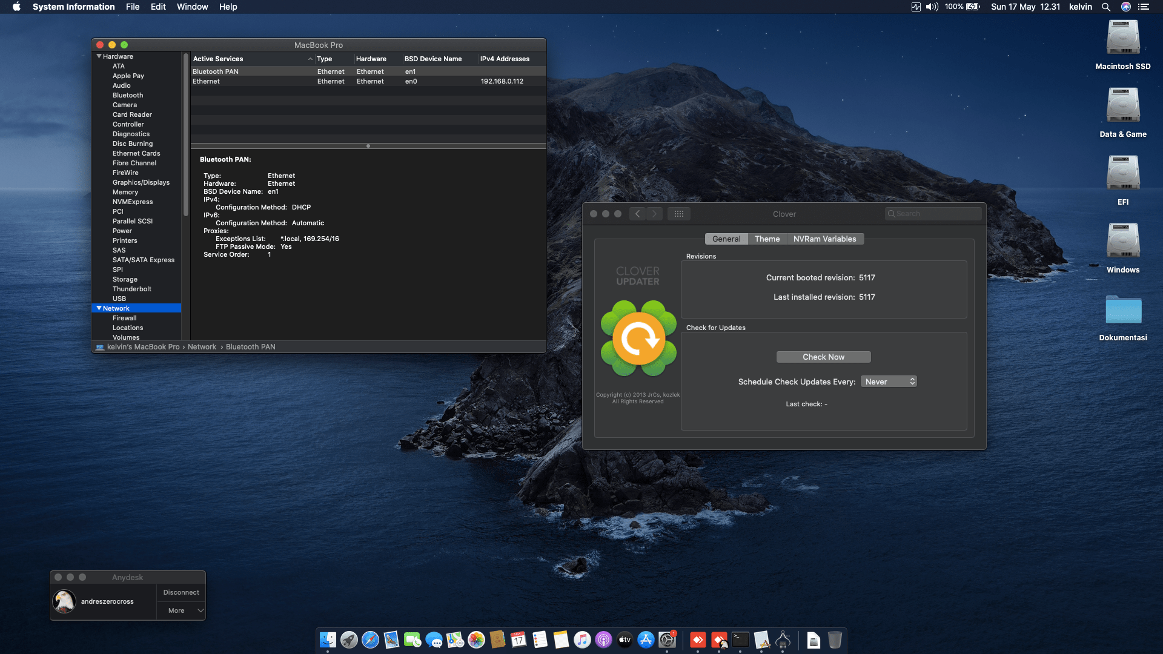Open Terminal from the dock
1163x654 pixels.
pyautogui.click(x=740, y=639)
